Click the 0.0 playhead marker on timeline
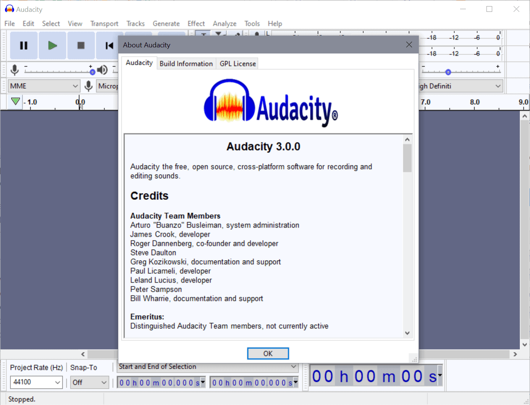 pyautogui.click(x=80, y=102)
